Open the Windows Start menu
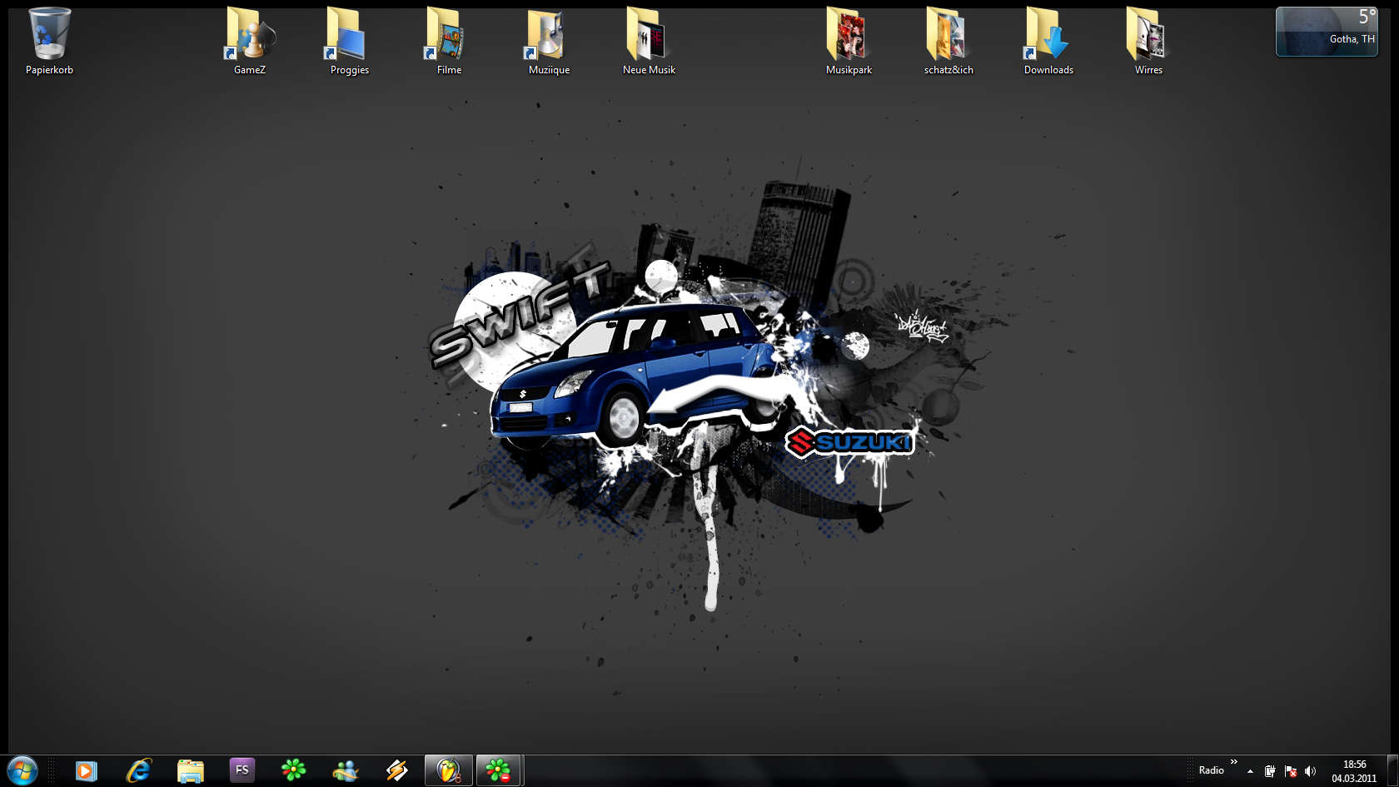 pos(22,770)
